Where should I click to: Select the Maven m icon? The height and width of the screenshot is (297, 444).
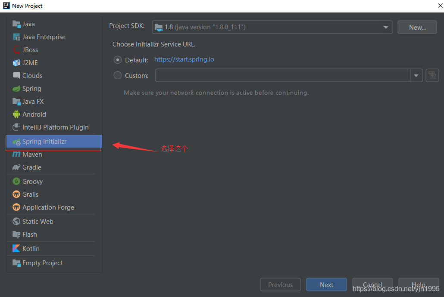16,155
